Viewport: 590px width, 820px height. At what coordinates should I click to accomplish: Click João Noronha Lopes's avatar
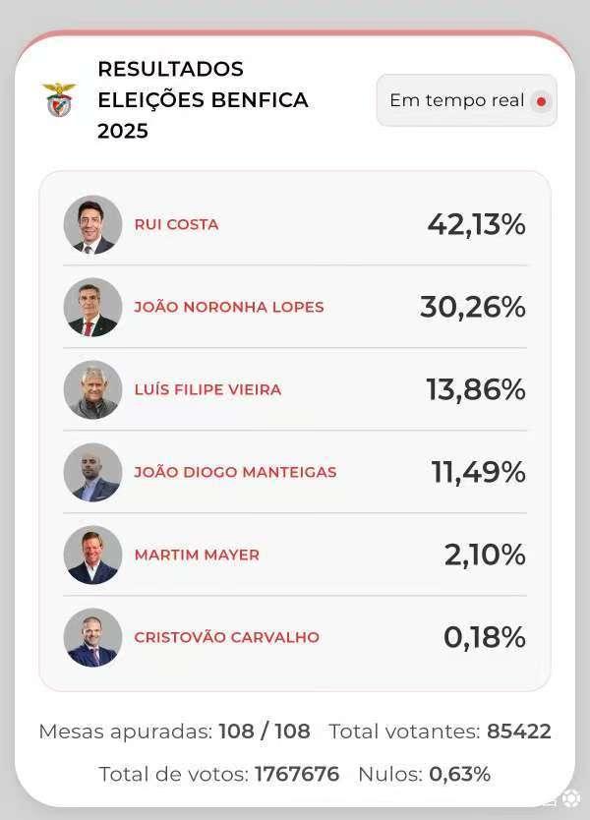pos(92,307)
